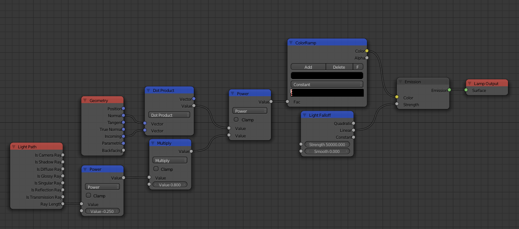Image resolution: width=519 pixels, height=229 pixels.
Task: Open Power dropdown in node feeding ColorRamp
Action: 249,111
